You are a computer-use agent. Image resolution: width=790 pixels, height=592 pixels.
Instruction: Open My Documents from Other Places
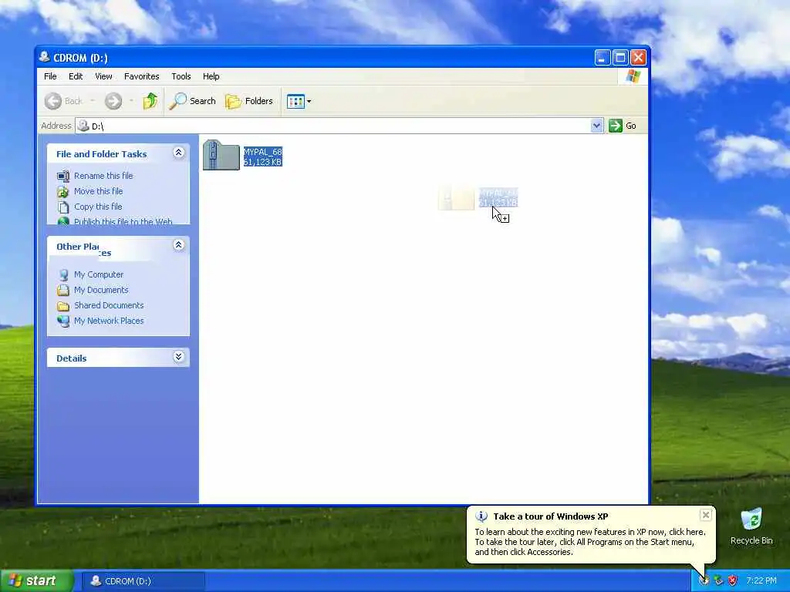point(101,290)
